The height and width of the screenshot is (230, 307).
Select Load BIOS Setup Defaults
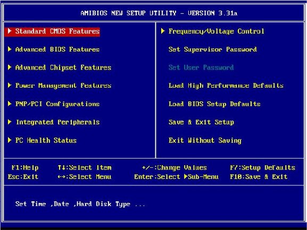pos(214,104)
